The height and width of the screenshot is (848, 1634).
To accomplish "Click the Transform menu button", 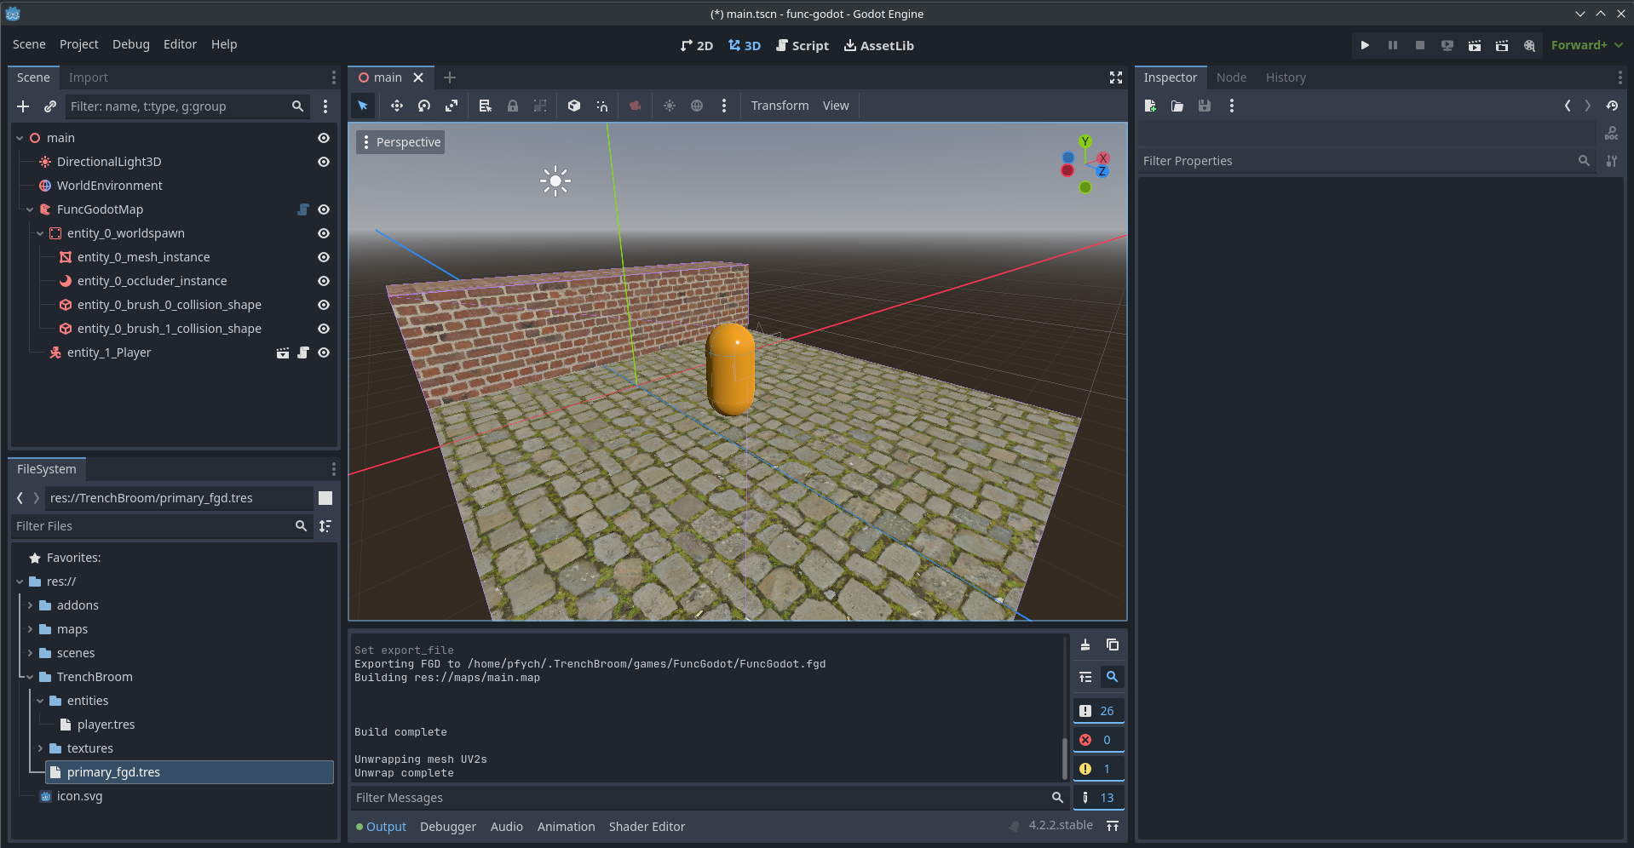I will click(x=780, y=106).
